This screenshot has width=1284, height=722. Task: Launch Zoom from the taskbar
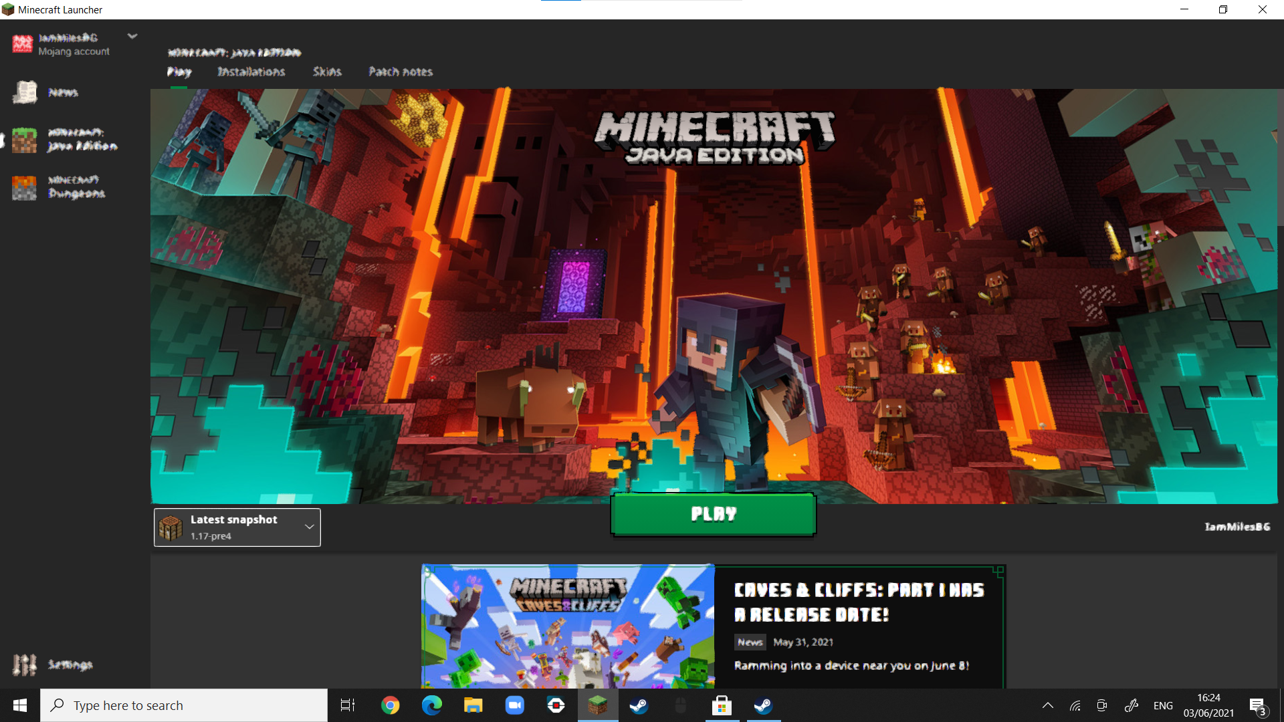pos(514,705)
